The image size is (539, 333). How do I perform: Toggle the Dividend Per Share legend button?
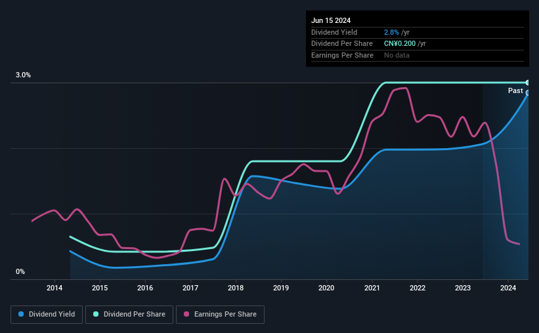(129, 315)
